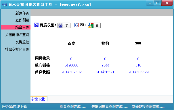Viewport: 174px width, 110px height.
Task: Click the 首页快照 row label
Action: (42, 72)
